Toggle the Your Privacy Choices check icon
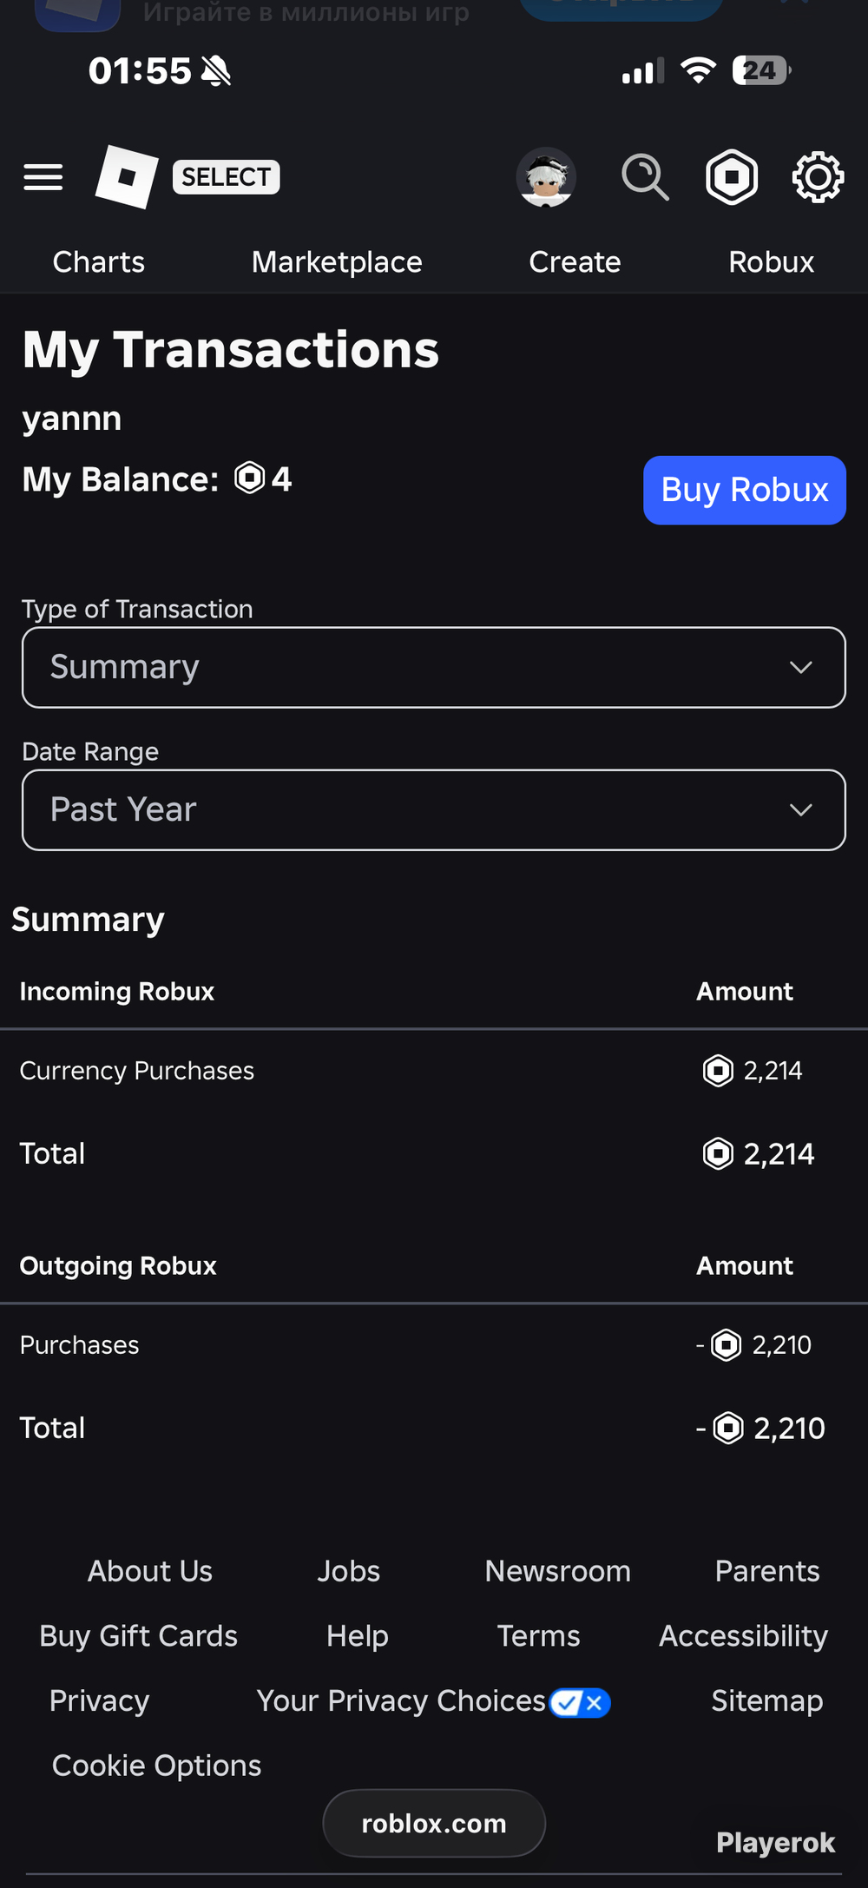The width and height of the screenshot is (868, 1888). coord(580,1703)
